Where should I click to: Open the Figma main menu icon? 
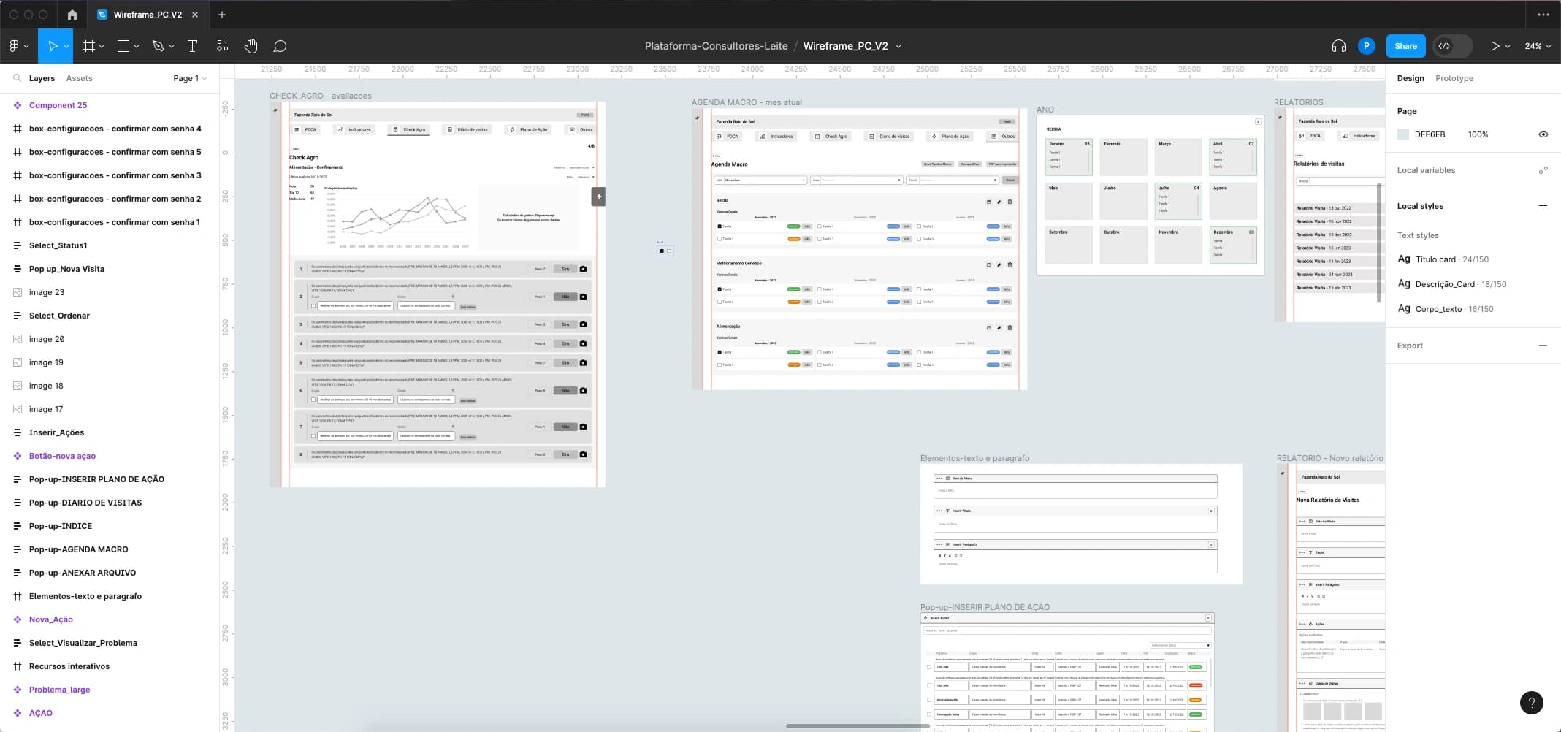pos(15,46)
